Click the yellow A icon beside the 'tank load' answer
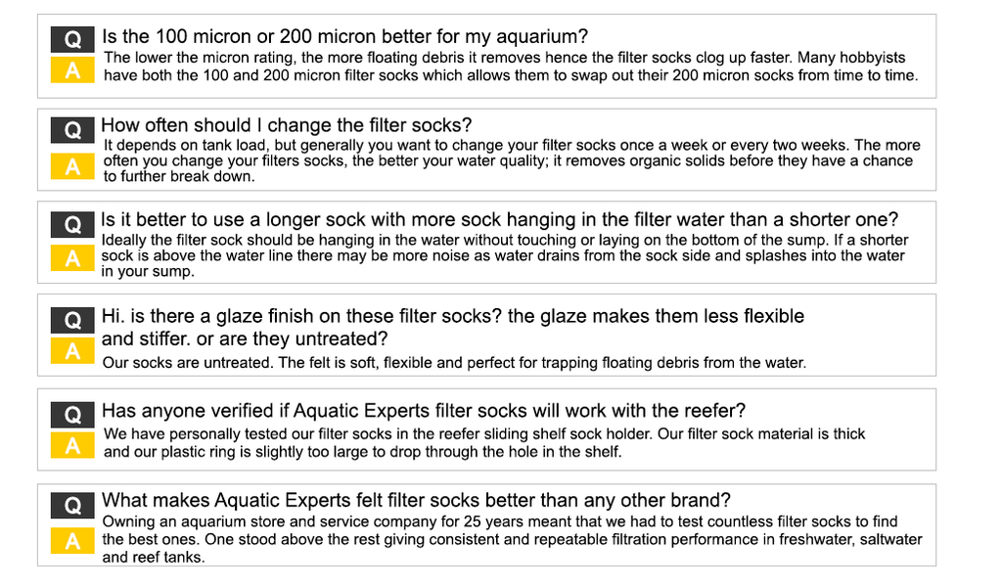 (72, 167)
